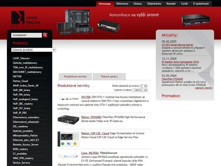
Task: Expand the Vyberte produkt dropdown
Action: pos(33,50)
